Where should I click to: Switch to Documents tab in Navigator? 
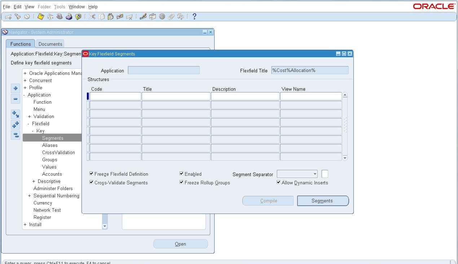point(50,44)
